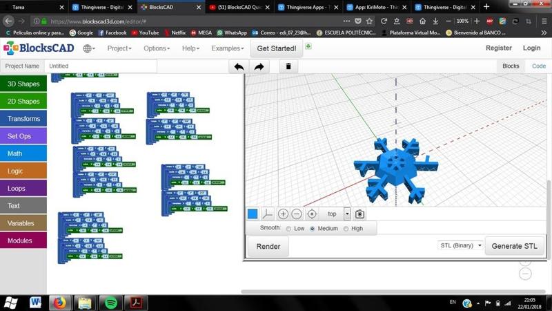Open the Windows Start menu

10,303
